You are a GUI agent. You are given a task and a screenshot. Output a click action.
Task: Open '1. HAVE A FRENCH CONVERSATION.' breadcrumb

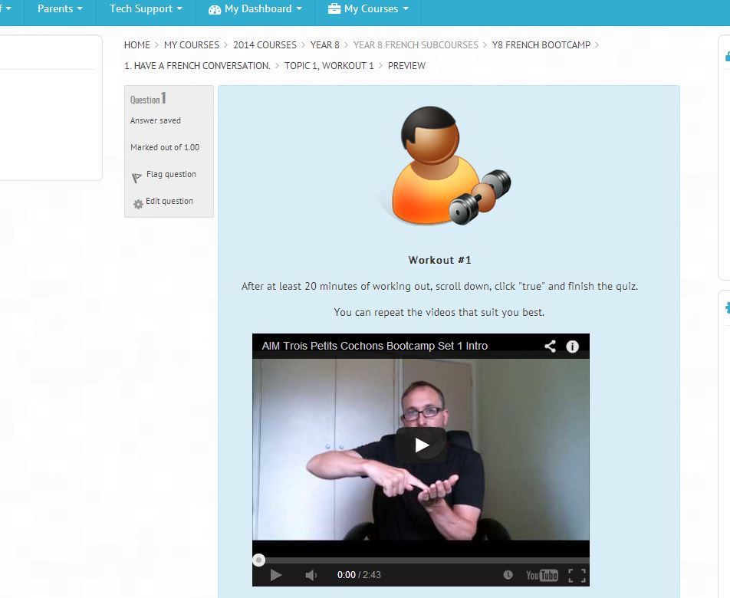[197, 66]
